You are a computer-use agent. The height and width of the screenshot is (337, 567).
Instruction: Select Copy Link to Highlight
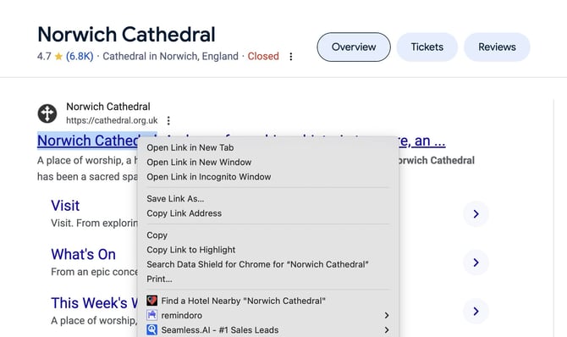point(268,250)
